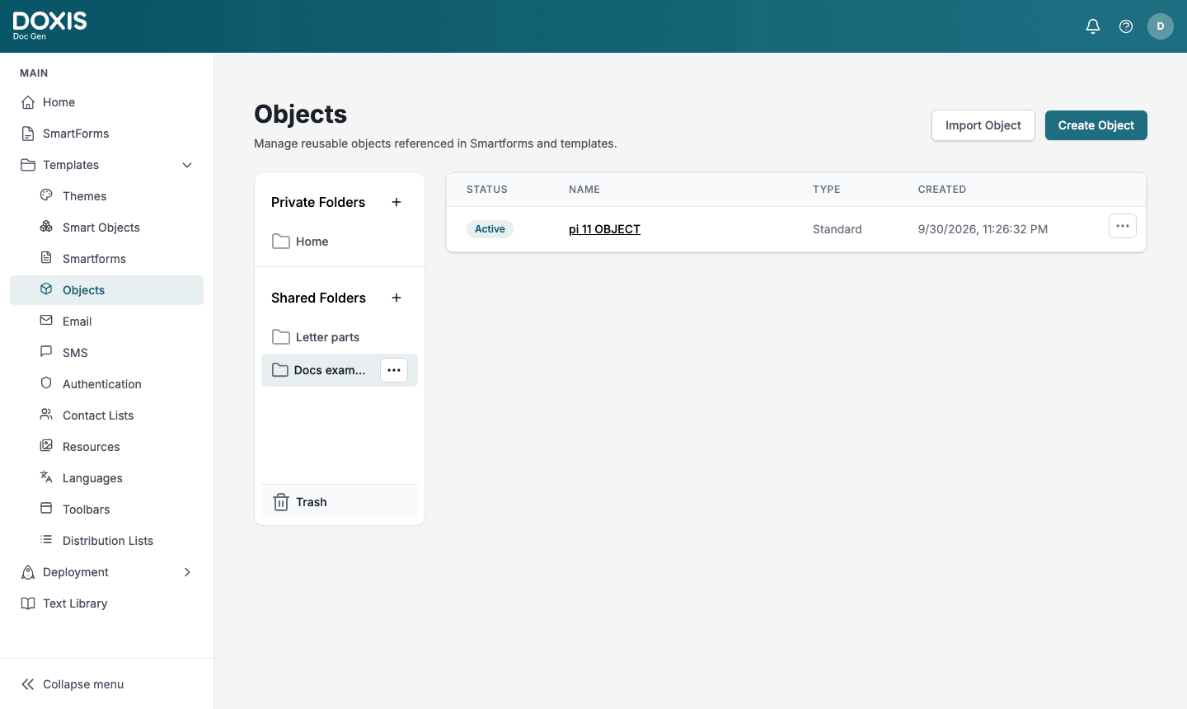Click the Import Object button
This screenshot has width=1187, height=709.
pyautogui.click(x=983, y=125)
